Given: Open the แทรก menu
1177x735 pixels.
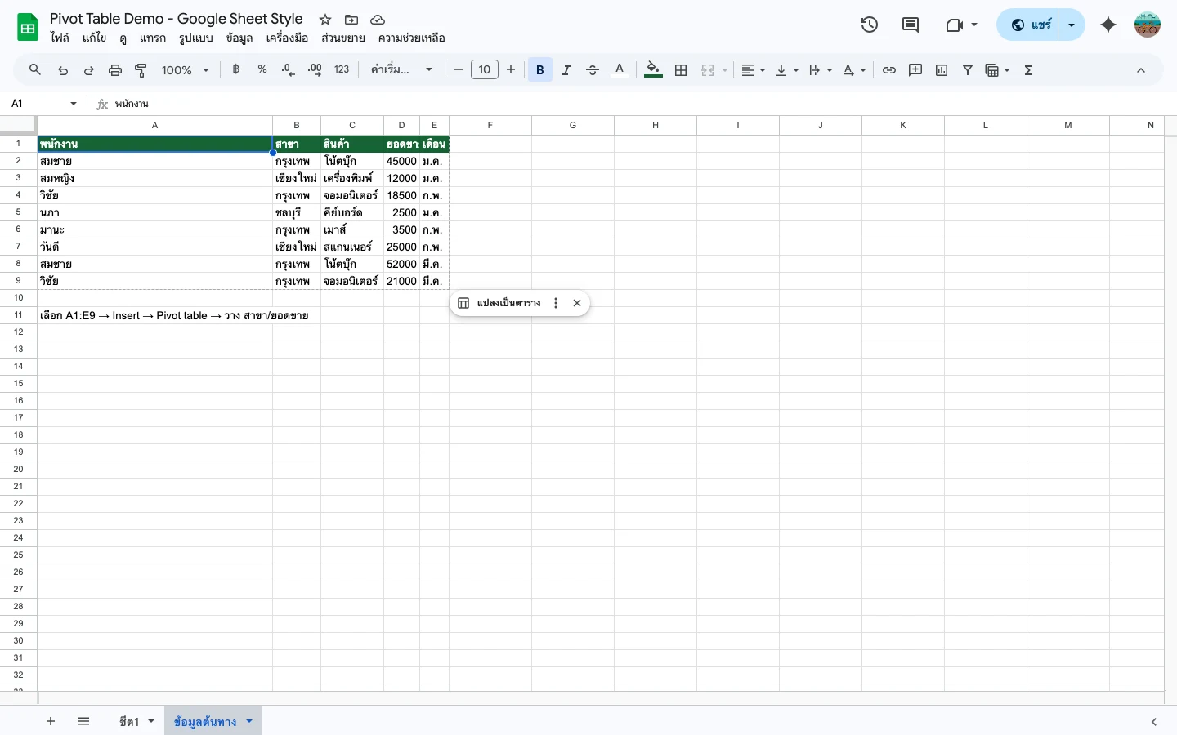Looking at the screenshot, I should point(153,38).
